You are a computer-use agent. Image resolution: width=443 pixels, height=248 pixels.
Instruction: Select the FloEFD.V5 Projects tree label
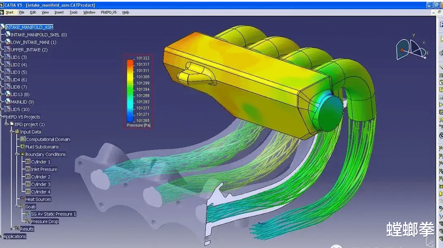[22, 117]
